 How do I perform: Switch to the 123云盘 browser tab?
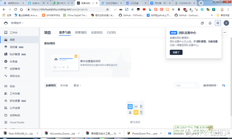(x=136, y=3)
